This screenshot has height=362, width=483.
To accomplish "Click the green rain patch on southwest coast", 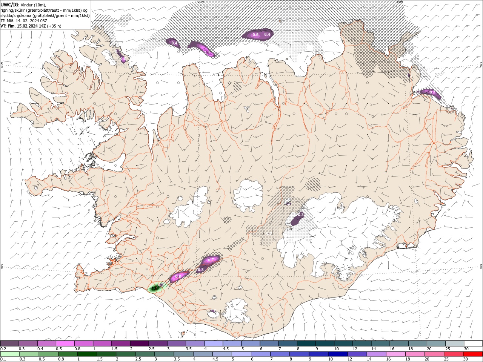I will click(155, 288).
